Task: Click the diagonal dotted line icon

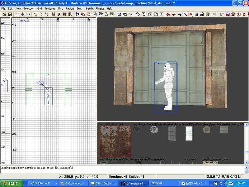Action: [x=185, y=14]
